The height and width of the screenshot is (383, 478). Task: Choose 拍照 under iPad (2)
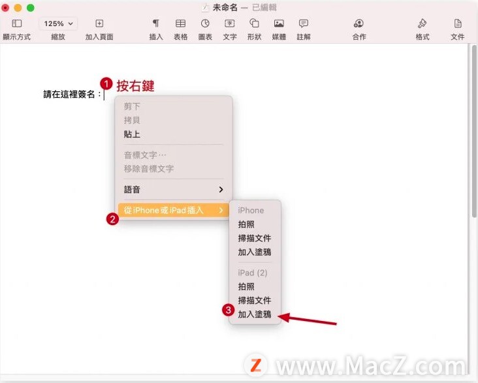pos(255,286)
